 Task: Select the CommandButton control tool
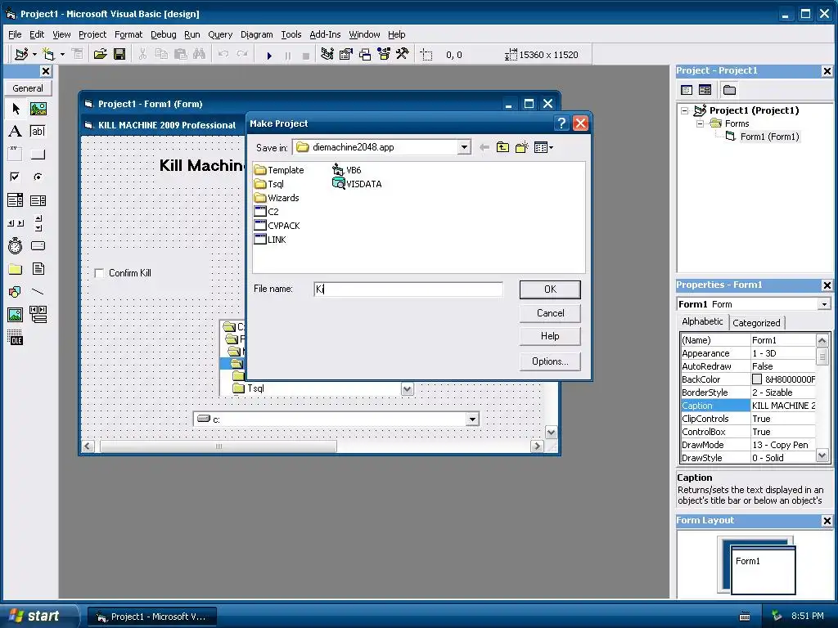tap(38, 155)
